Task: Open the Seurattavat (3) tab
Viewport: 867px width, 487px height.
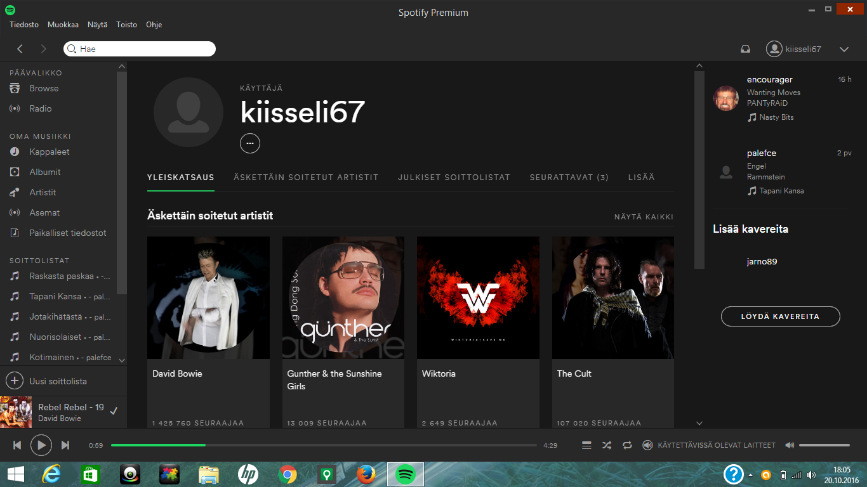Action: [x=569, y=178]
